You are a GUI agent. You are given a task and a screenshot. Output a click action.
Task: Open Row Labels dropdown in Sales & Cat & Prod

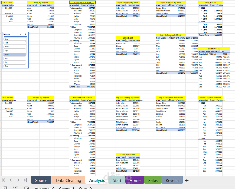(x=80, y=5)
